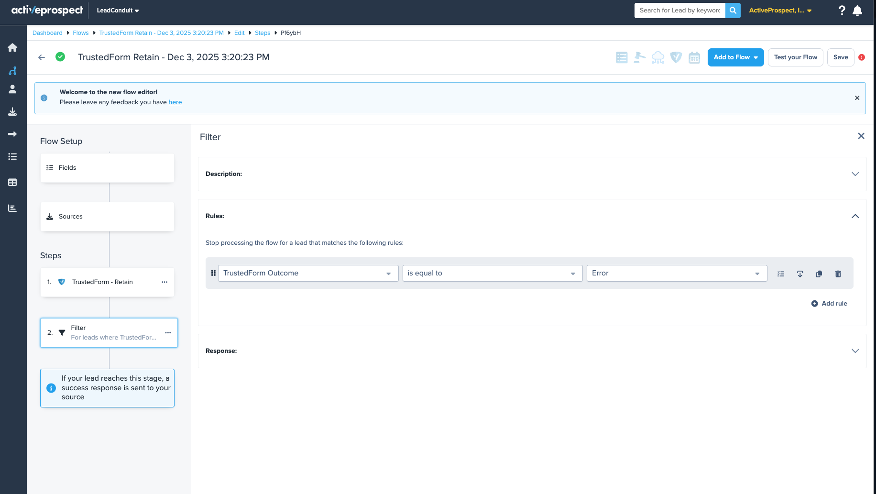Open TrustedForm - Retain step options menu
The width and height of the screenshot is (876, 494).
tap(164, 282)
